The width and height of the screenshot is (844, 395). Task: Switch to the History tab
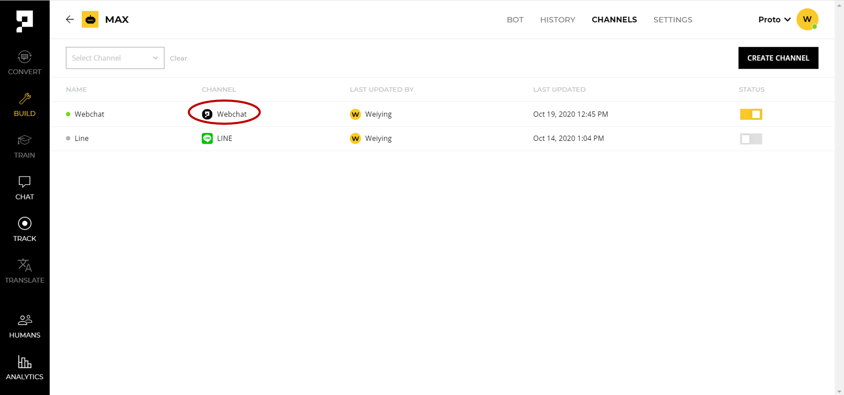[557, 20]
